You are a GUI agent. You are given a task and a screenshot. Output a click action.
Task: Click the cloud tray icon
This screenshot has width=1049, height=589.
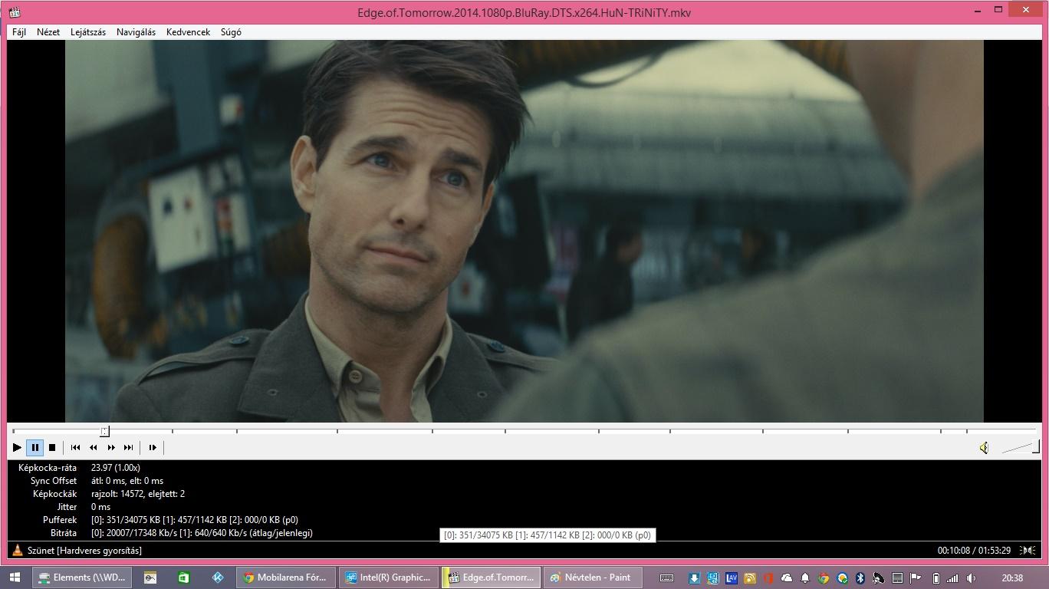click(x=786, y=578)
